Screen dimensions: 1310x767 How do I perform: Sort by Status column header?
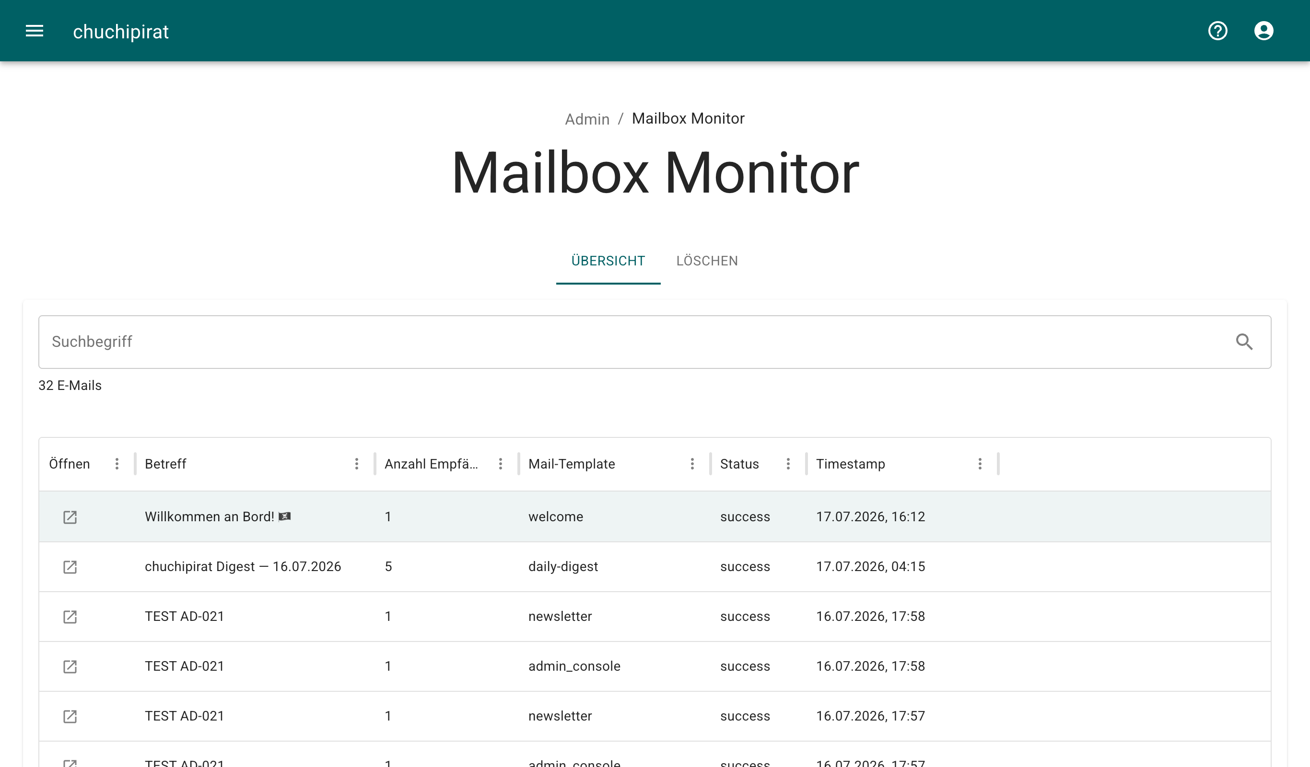(x=739, y=464)
